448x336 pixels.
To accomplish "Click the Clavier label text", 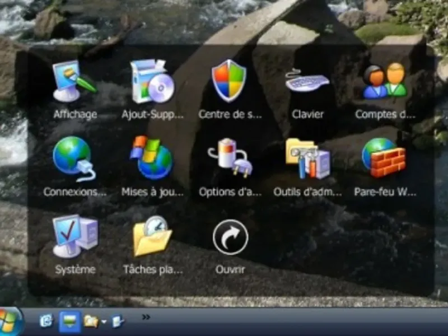I will tap(307, 114).
